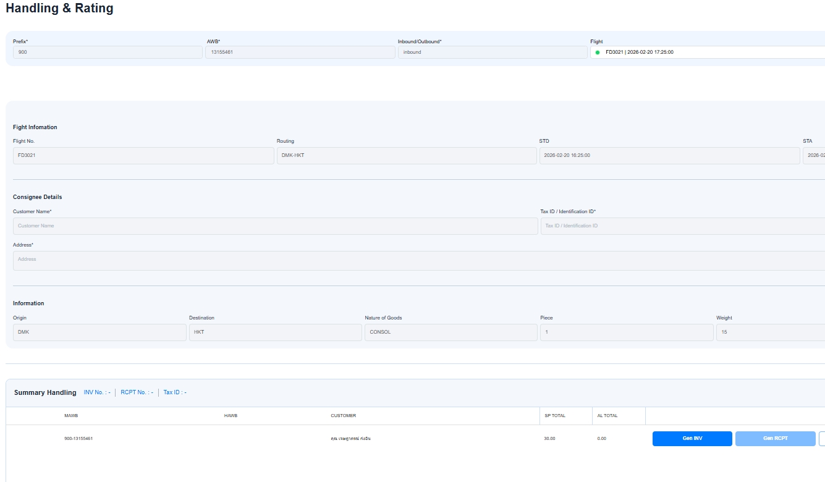Image resolution: width=825 pixels, height=482 pixels.
Task: Click the Piece field
Action: coord(626,332)
